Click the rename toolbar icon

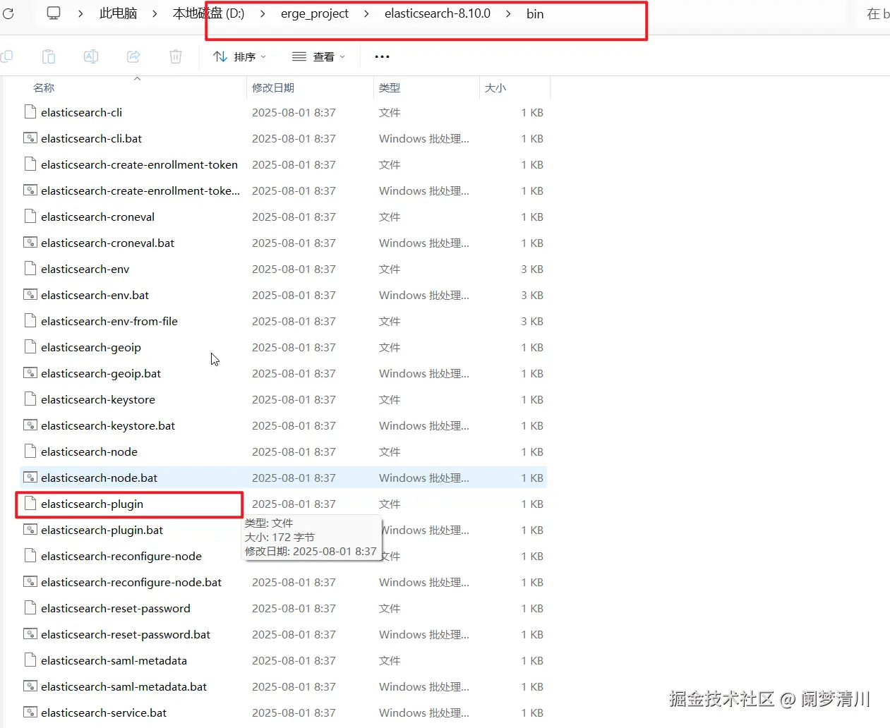[x=91, y=56]
